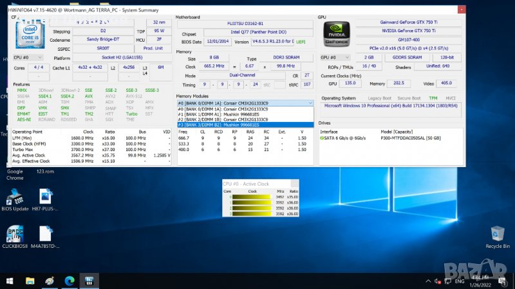Open the Recycle Bin
Screen dimensions: 515x289
pyautogui.click(x=496, y=234)
